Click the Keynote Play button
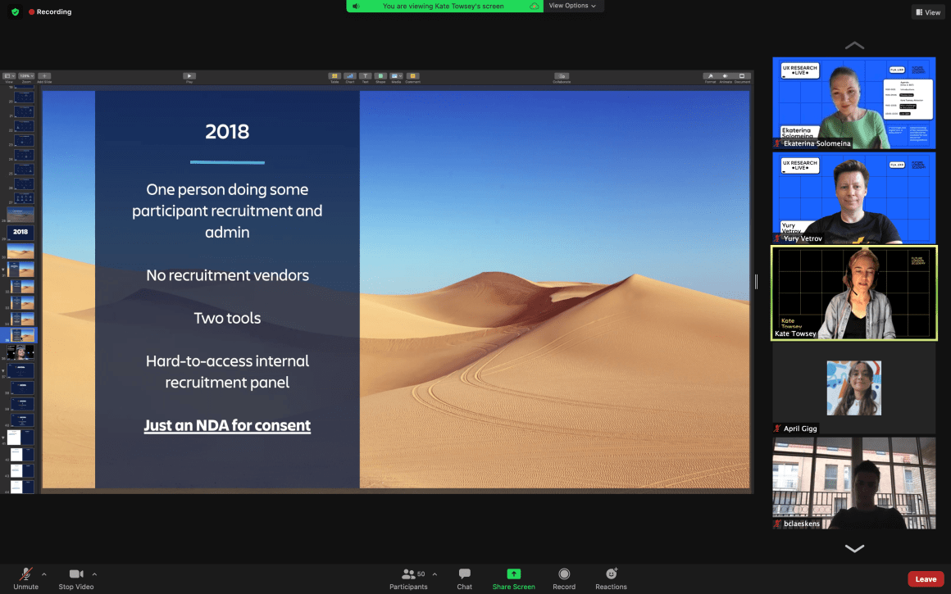Screen dimensions: 951x594 click(189, 77)
